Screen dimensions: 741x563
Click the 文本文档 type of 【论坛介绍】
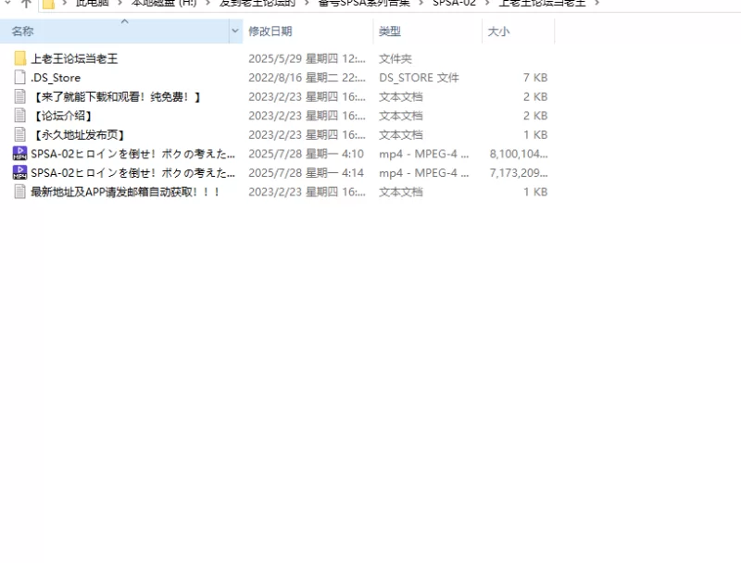coord(401,116)
